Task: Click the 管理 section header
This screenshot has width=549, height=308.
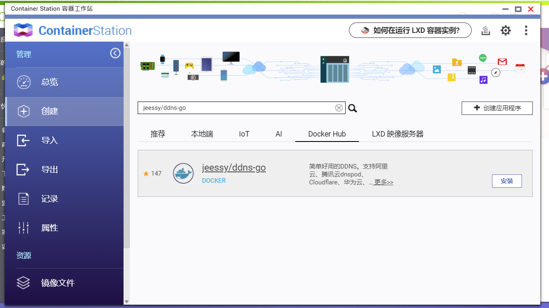Action: click(24, 54)
